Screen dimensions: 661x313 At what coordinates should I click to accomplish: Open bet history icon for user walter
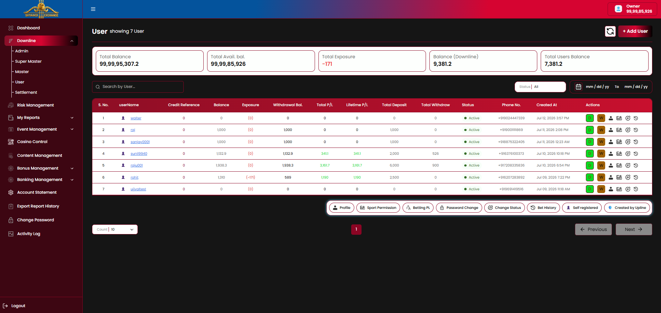tap(636, 118)
